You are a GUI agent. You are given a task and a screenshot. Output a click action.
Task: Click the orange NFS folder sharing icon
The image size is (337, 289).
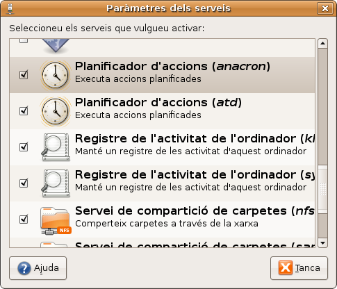coord(56,220)
